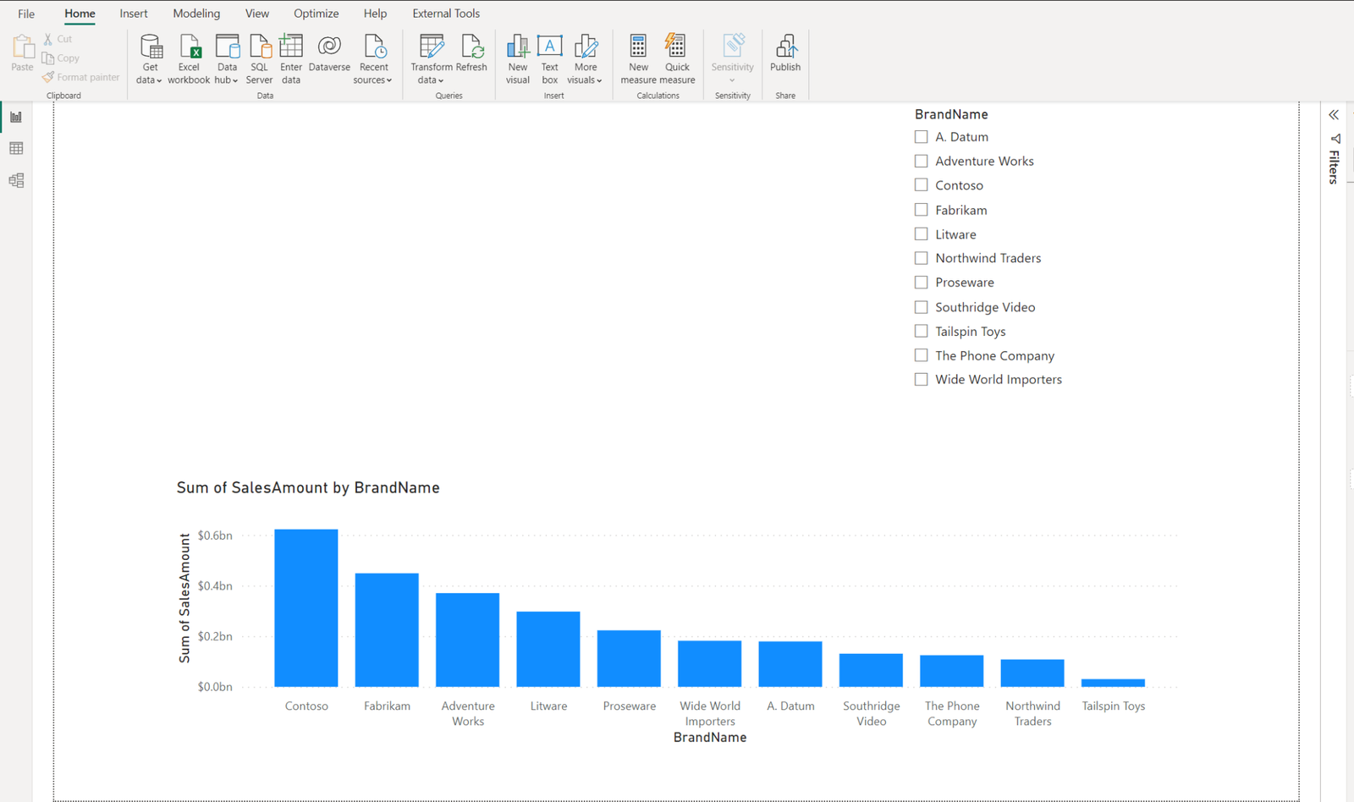Screen dimensions: 1354x802
Task: Click the BrandName x-axis title
Action: 710,738
